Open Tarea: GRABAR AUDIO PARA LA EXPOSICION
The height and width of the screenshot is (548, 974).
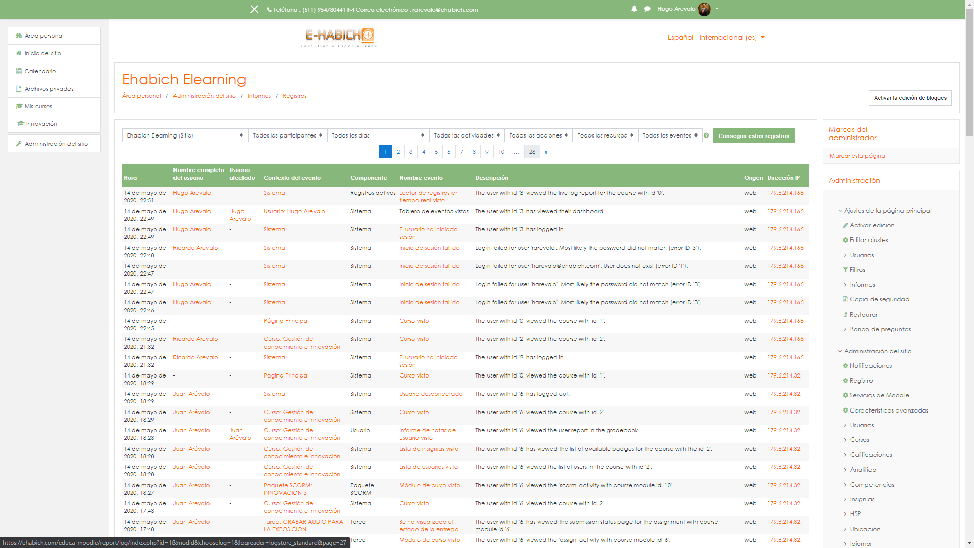(303, 526)
